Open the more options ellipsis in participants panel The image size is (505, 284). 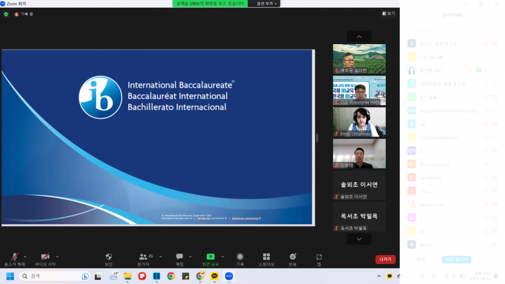[x=488, y=260]
